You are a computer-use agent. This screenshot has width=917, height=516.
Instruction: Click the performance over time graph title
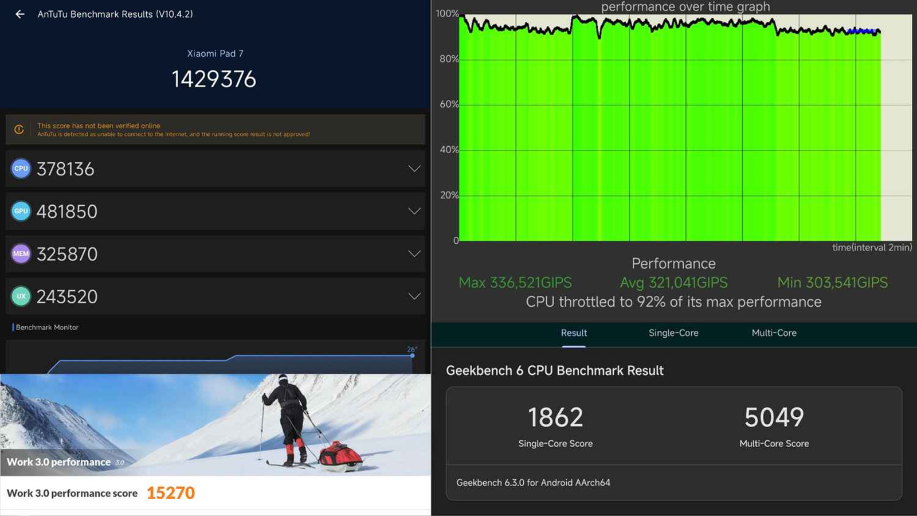pos(685,7)
